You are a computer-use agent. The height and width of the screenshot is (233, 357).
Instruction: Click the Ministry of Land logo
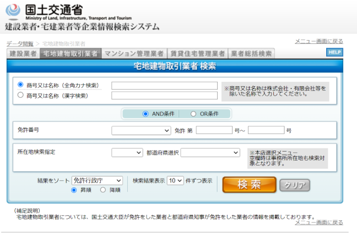16,12
